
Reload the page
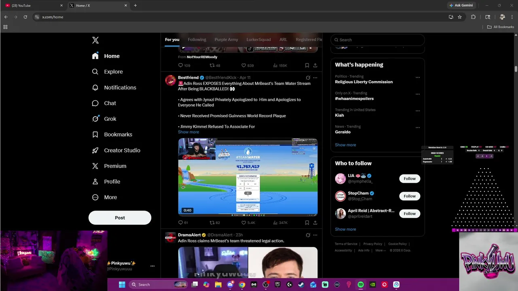coord(25,17)
